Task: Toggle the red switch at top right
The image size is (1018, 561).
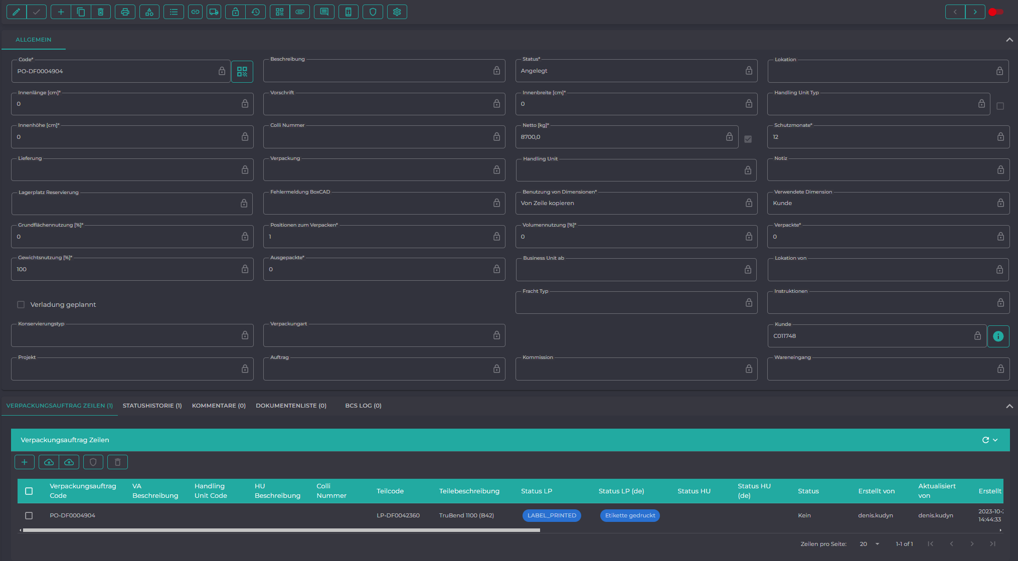Action: pos(996,12)
